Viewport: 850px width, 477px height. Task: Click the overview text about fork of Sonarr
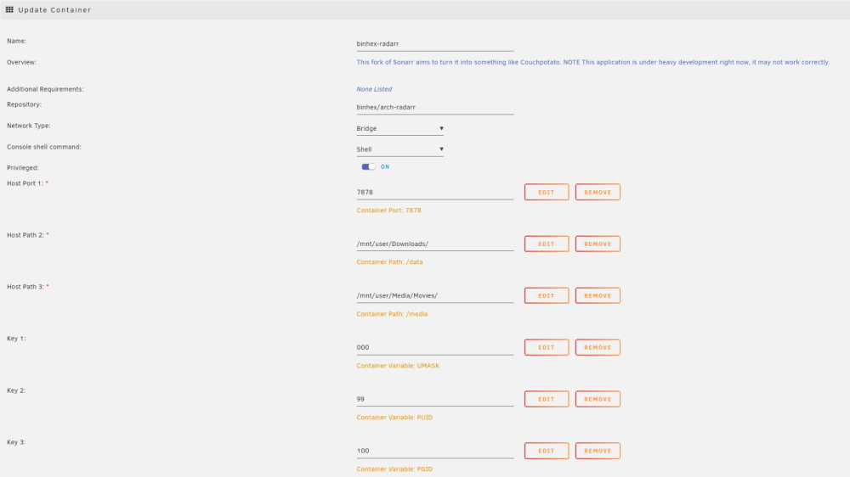click(593, 62)
